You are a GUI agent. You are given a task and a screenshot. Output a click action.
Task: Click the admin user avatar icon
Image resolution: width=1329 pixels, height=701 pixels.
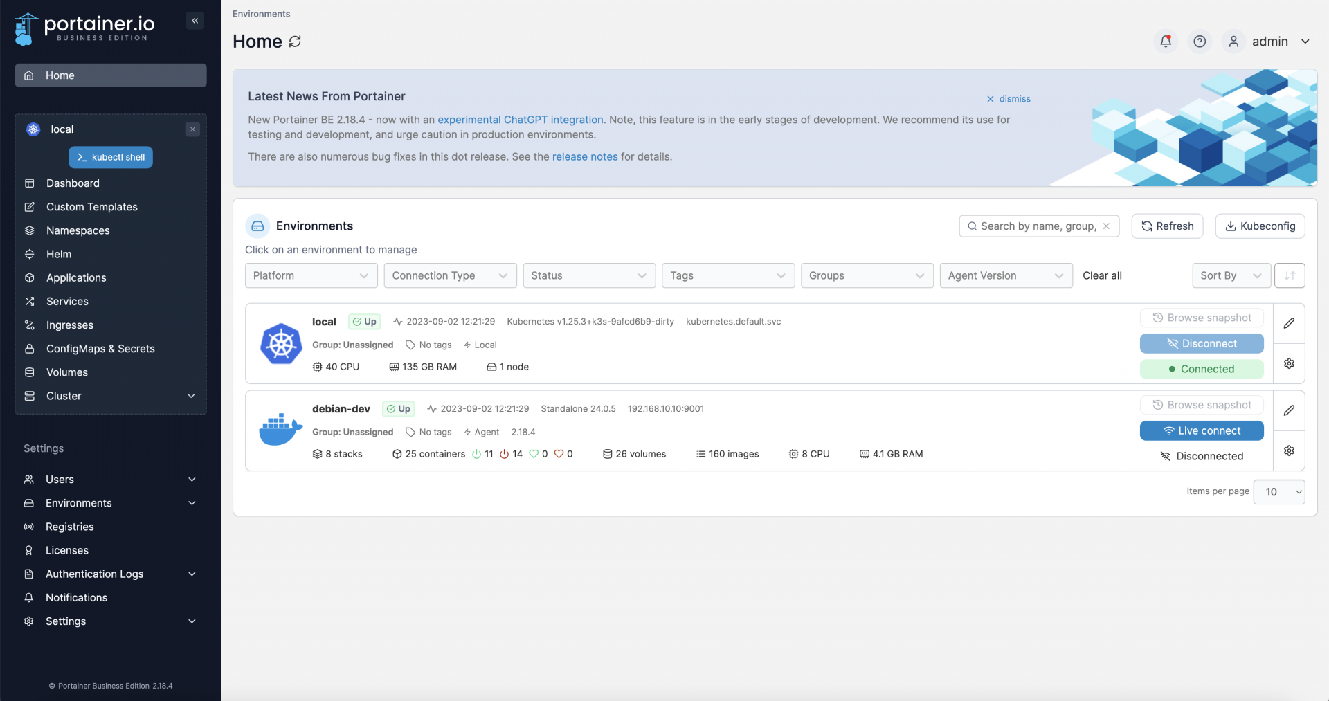tap(1233, 42)
